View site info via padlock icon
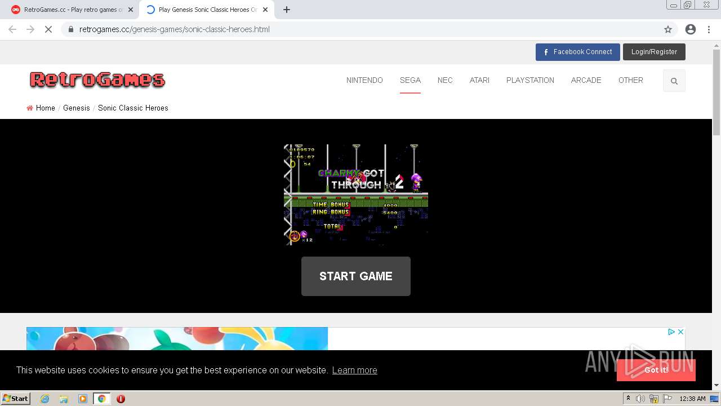The height and width of the screenshot is (406, 721). pyautogui.click(x=70, y=29)
